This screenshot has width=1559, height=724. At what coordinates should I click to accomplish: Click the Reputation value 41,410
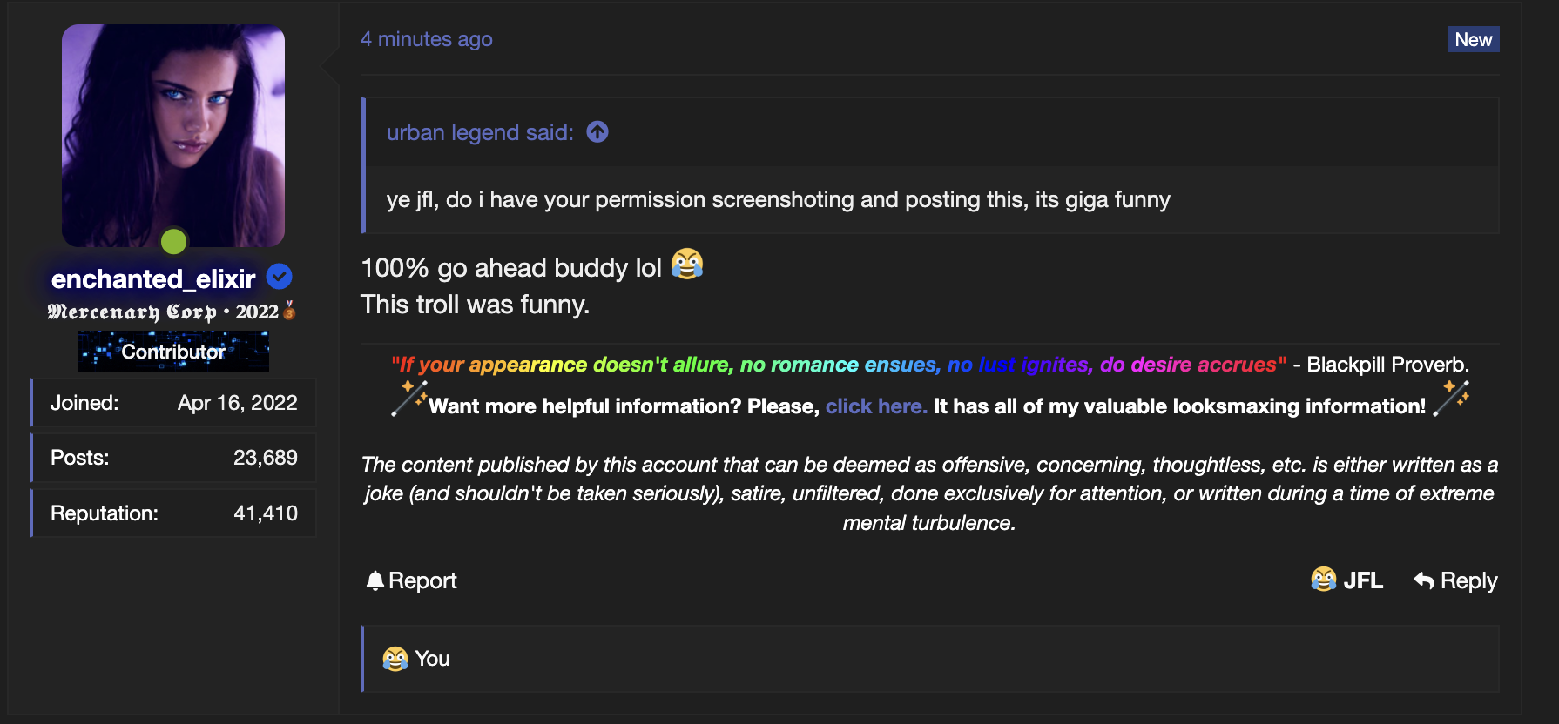coord(265,513)
